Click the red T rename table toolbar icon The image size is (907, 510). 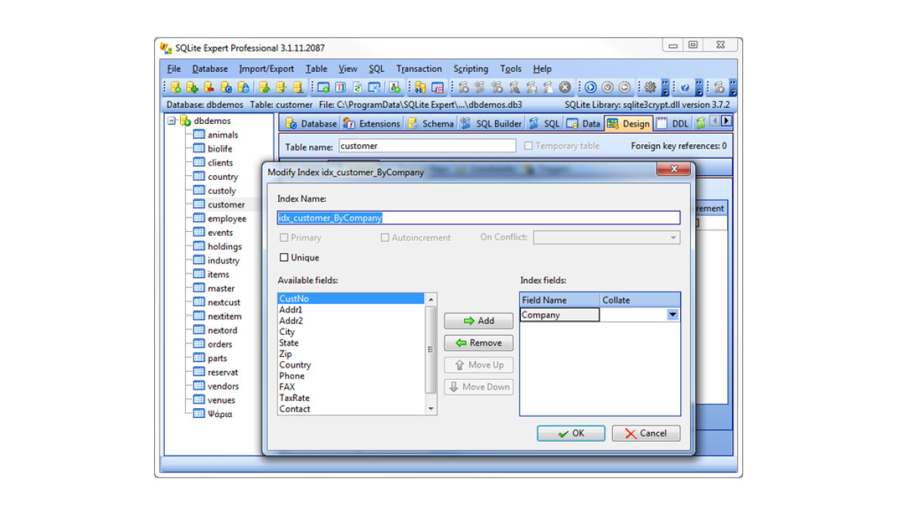click(341, 87)
